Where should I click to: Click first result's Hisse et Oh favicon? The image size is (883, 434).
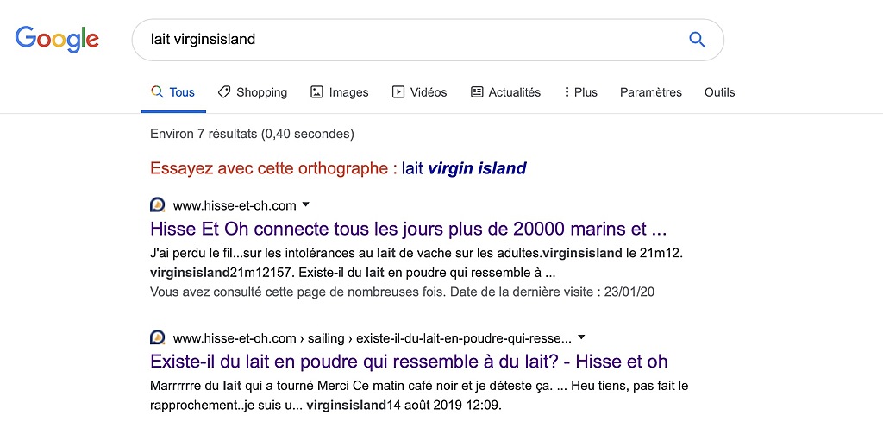(158, 205)
